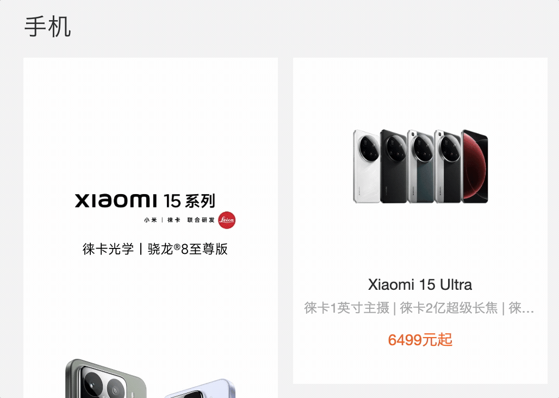The height and width of the screenshot is (398, 559).
Task: Click the 联合研发 text under the logo
Action: coord(201,220)
